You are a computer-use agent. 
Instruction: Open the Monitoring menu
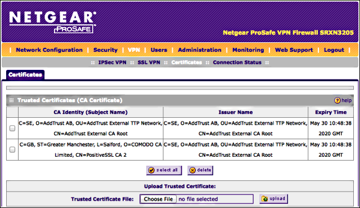point(248,50)
